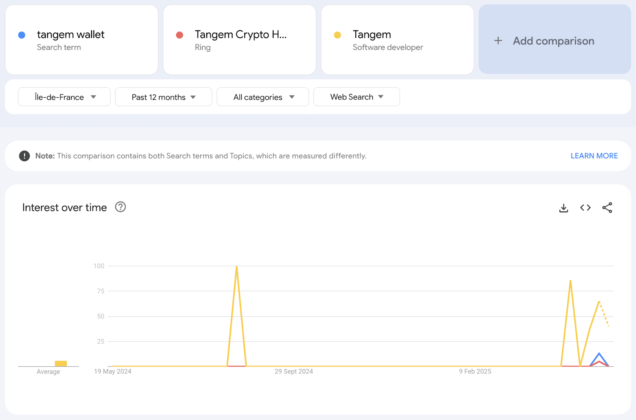Image resolution: width=636 pixels, height=420 pixels.
Task: Share the Interest over time chart
Action: [x=607, y=207]
